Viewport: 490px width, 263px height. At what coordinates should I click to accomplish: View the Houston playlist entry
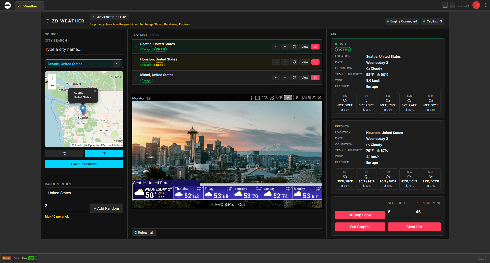(305, 62)
